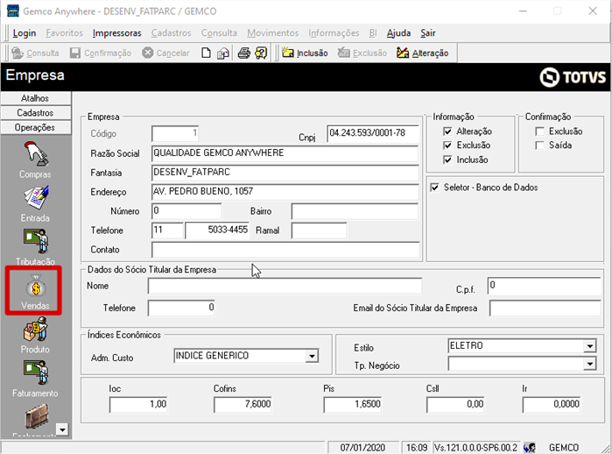Click the TOTVS logo in header

[573, 77]
